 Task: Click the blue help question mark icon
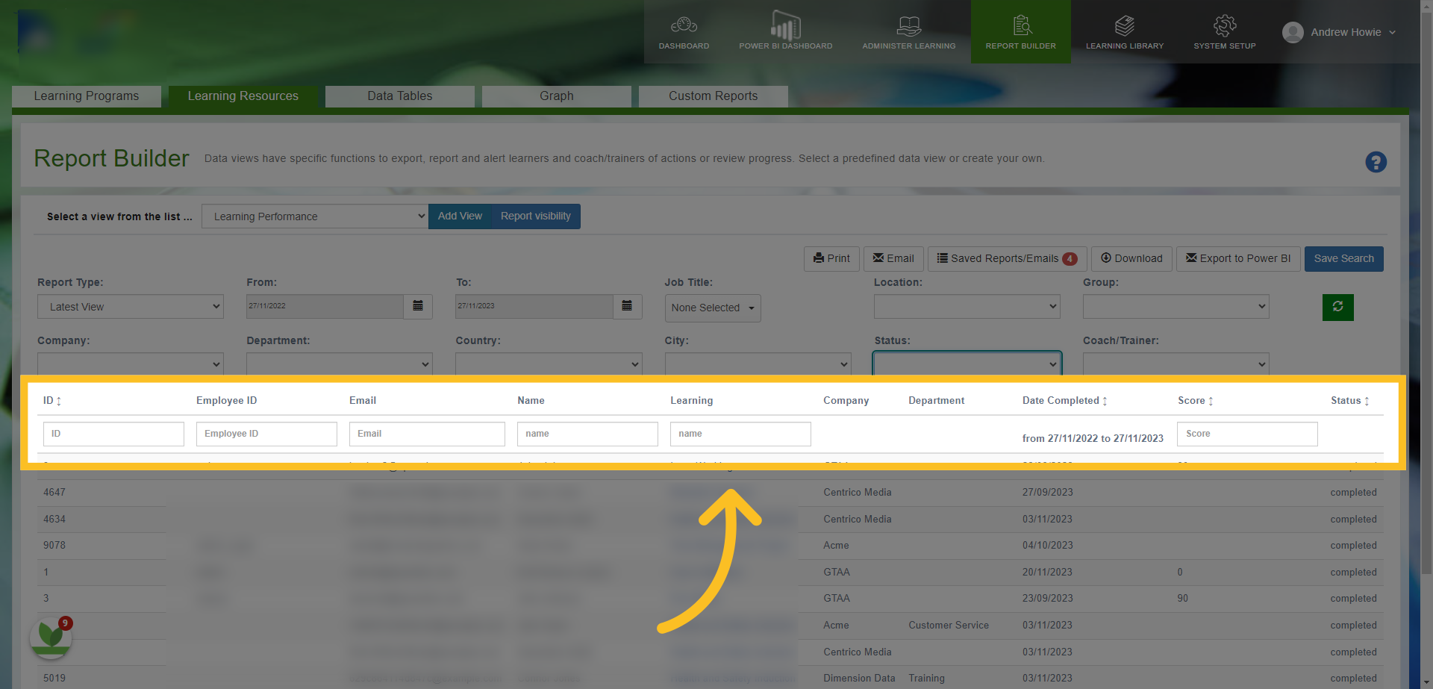(1376, 162)
